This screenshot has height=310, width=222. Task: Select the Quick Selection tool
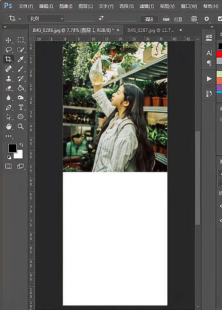21,49
